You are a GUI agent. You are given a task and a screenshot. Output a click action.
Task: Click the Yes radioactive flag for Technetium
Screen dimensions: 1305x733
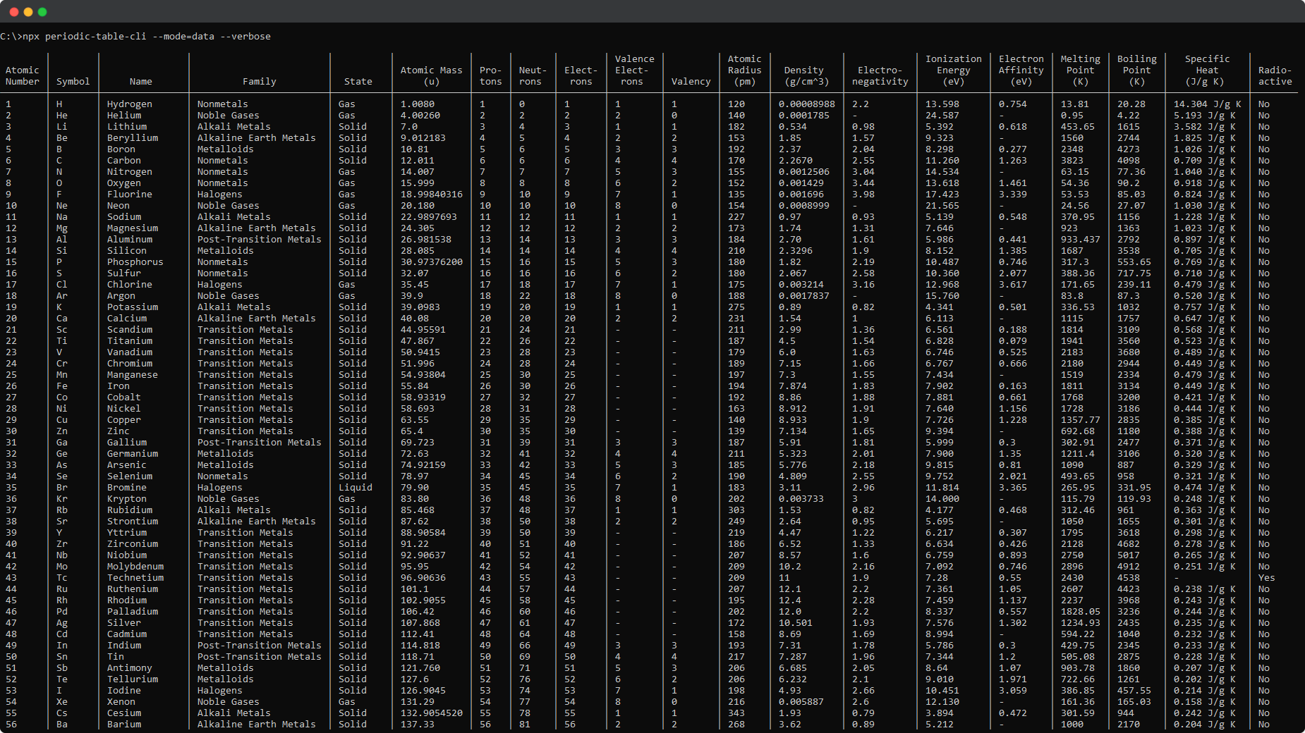[1265, 577]
